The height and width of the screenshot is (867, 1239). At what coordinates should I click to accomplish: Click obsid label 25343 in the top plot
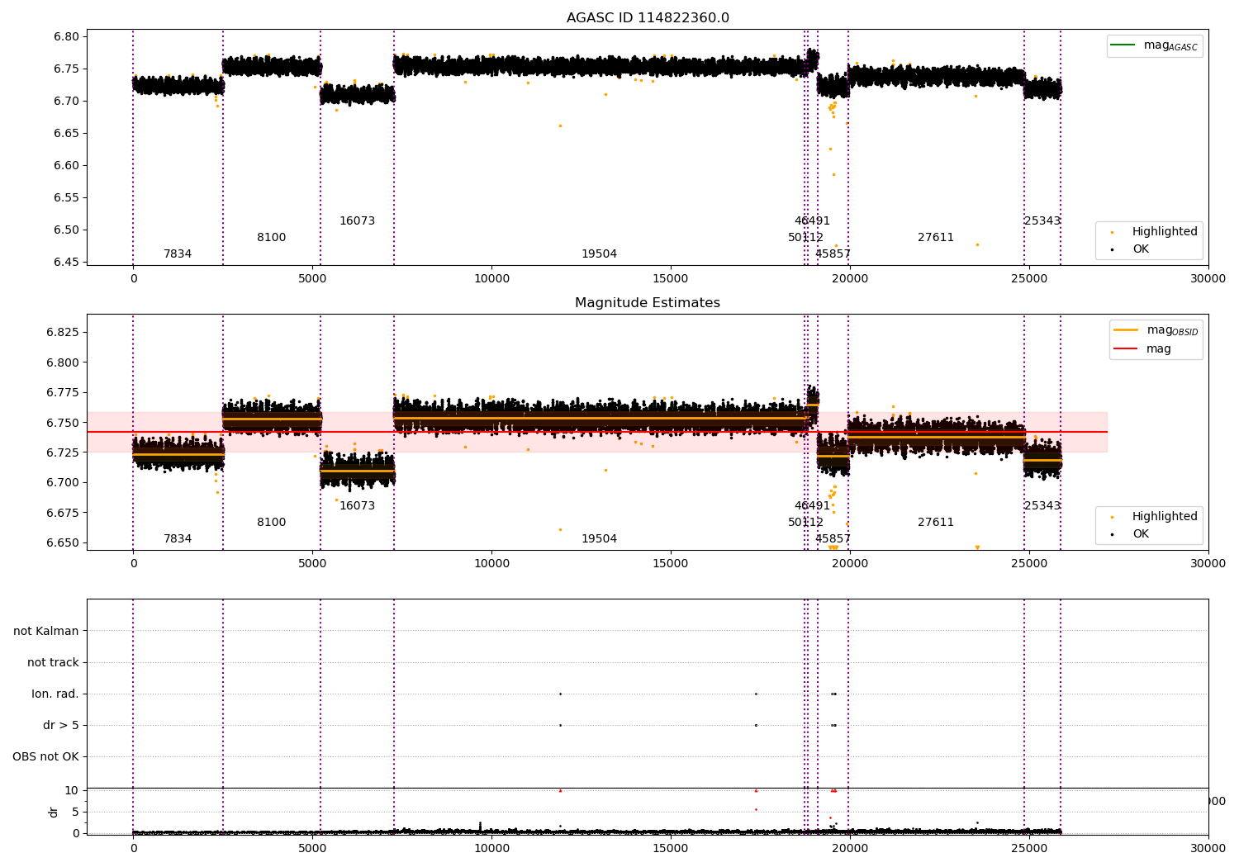(1042, 221)
